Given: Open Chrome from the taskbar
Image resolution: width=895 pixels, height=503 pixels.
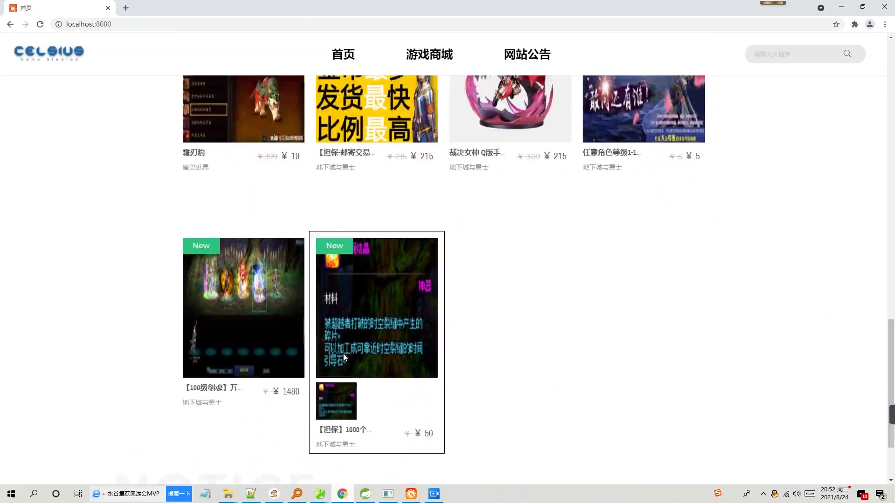Looking at the screenshot, I should pyautogui.click(x=343, y=494).
